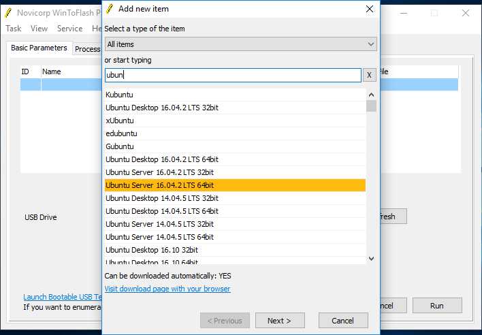The width and height of the screenshot is (482, 335).
Task: Close the Add new item dialog
Action: click(370, 9)
